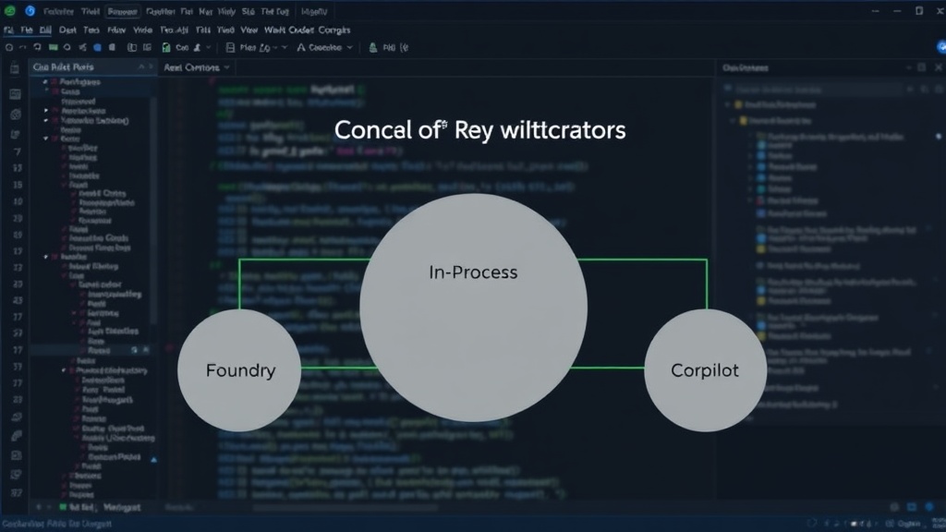
Task: Expand the Foeinl Efiehacitry tree node
Action: pyautogui.click(x=64, y=370)
